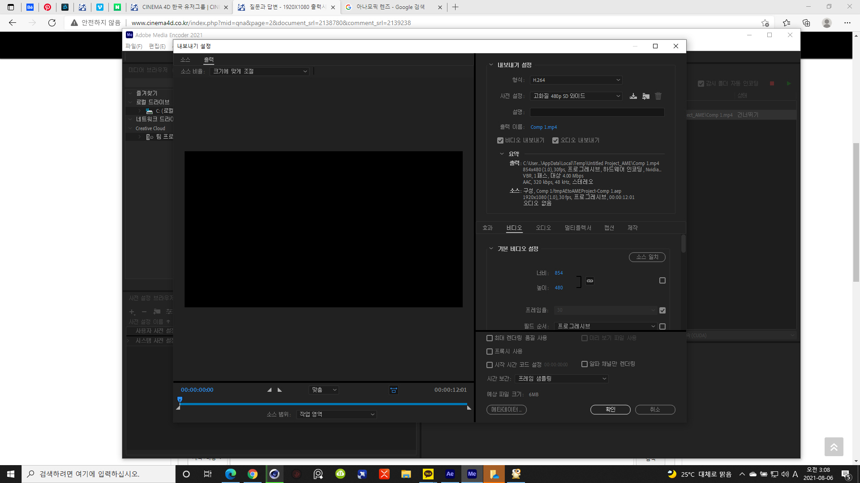
Task: Click the 취소 button
Action: tap(655, 410)
